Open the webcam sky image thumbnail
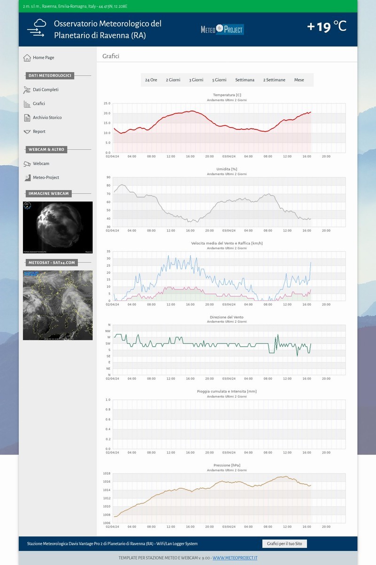376x565 pixels. pos(58,227)
